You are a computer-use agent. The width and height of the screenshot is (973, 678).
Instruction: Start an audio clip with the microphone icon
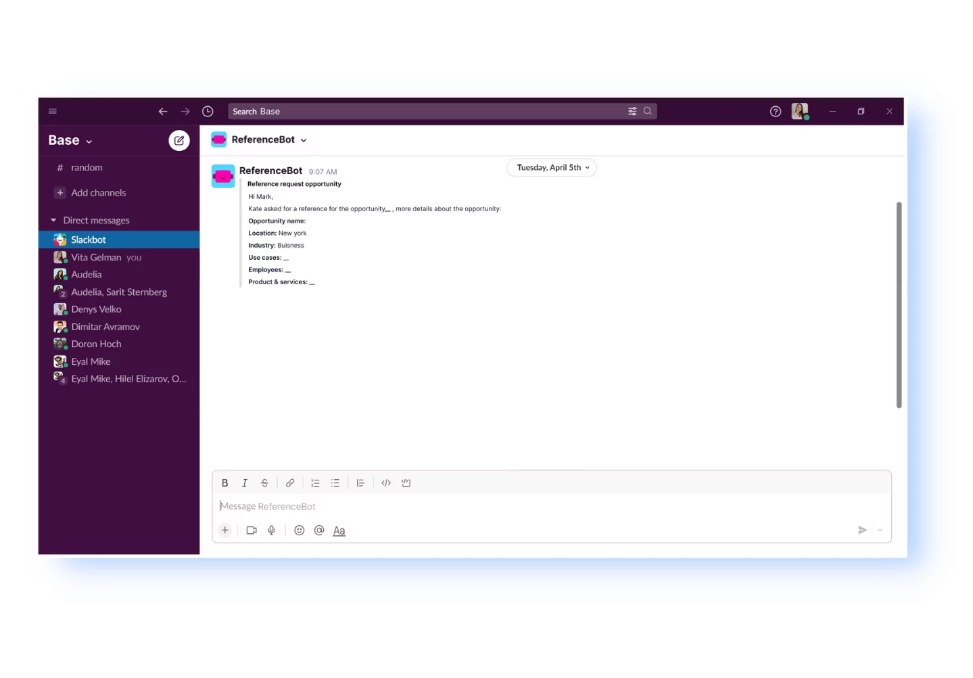[x=270, y=530]
